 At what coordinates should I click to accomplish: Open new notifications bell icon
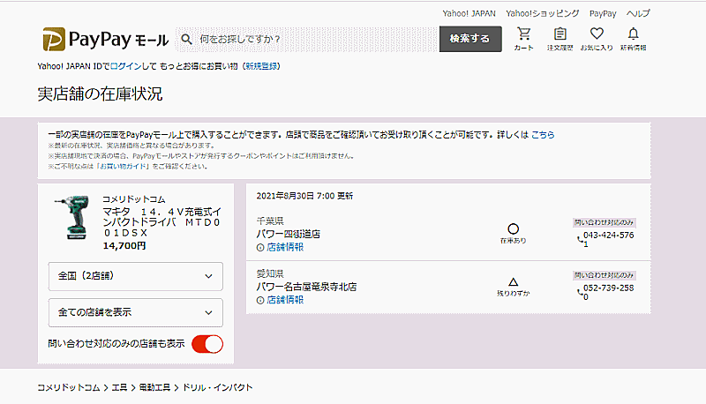click(x=633, y=39)
